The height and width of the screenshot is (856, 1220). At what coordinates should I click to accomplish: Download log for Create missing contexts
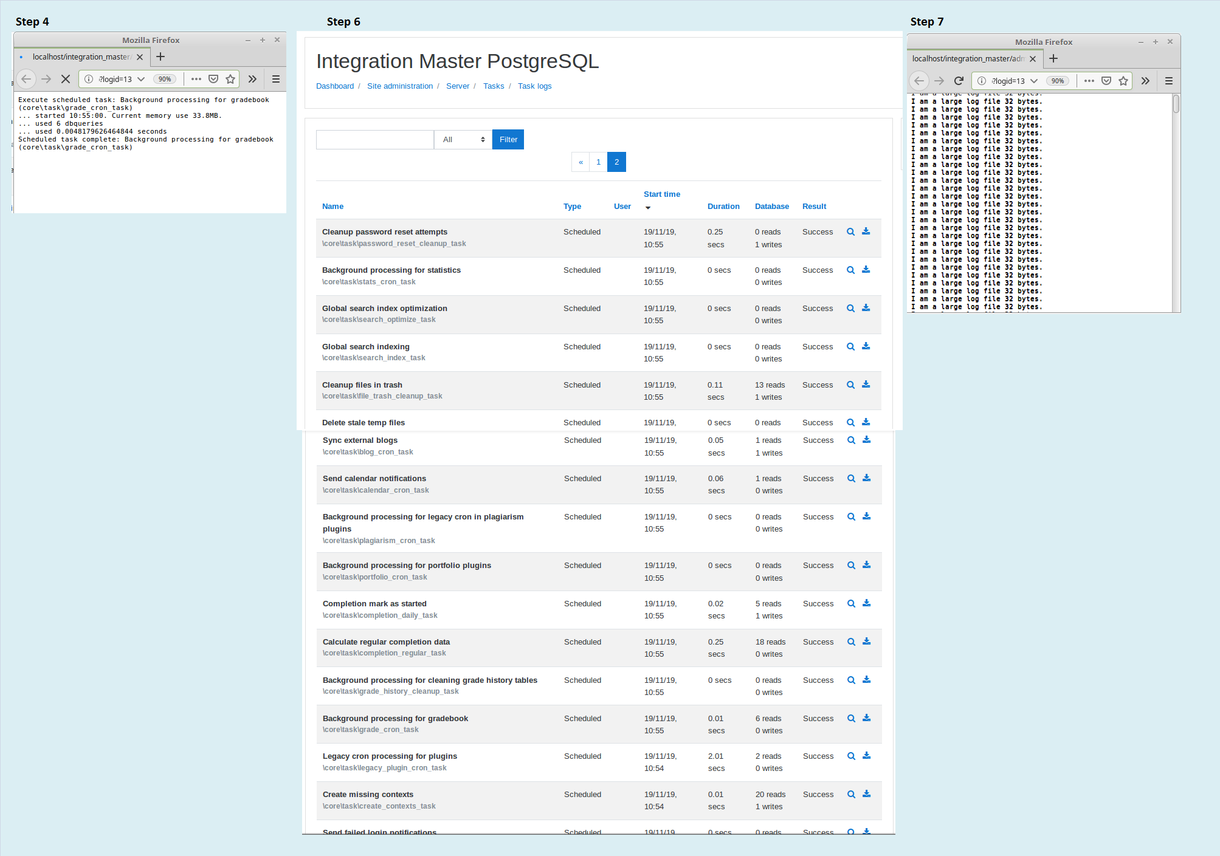pos(866,794)
